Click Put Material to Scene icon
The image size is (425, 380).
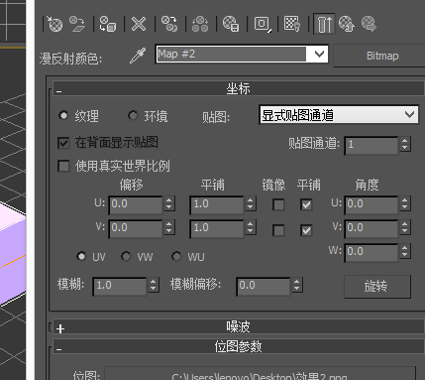(x=77, y=24)
